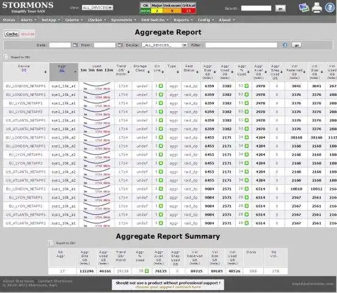
Task: Sort by Raid Status column arrows
Action: click(x=197, y=72)
